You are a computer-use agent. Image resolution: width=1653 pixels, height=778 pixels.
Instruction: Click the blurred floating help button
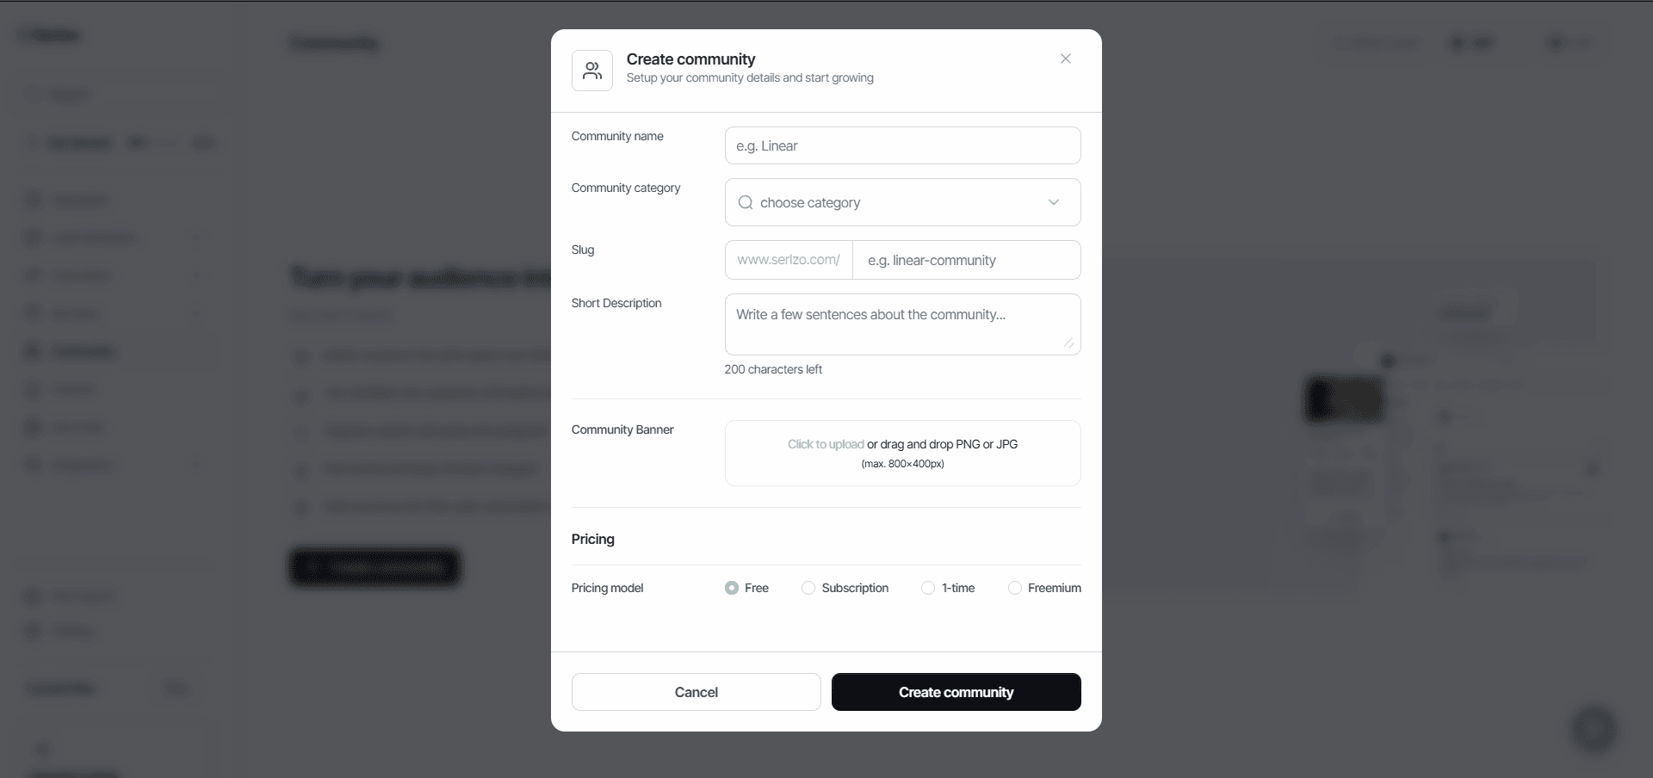(1594, 729)
